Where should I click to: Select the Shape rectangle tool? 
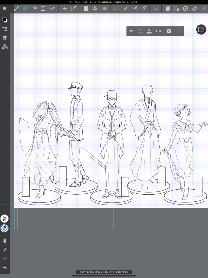click(43, 9)
